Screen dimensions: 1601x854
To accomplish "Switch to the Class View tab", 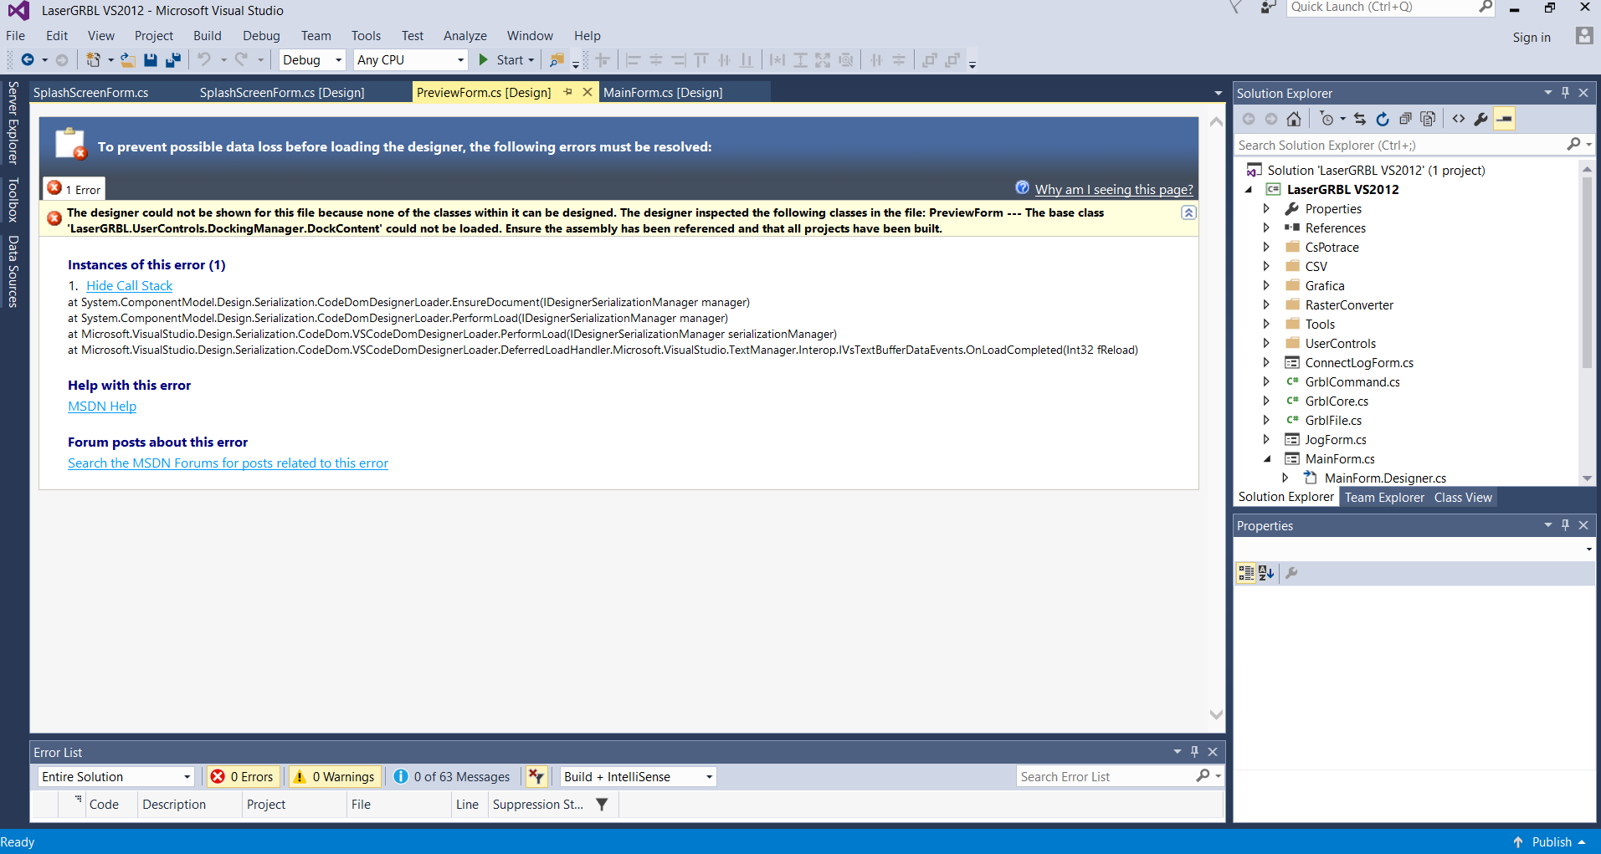I will (1463, 498).
